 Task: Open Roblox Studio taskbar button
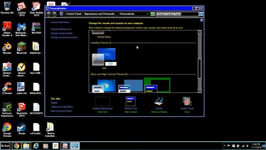point(65,146)
